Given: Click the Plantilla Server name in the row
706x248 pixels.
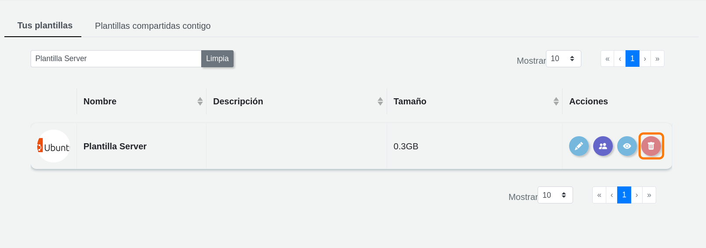Looking at the screenshot, I should pyautogui.click(x=115, y=146).
